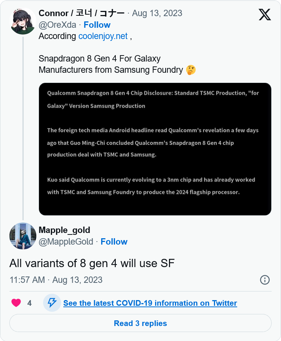Viewport: 281px width, 341px height.
Task: Expand the thread via Read 3 replies
Action: (x=140, y=323)
